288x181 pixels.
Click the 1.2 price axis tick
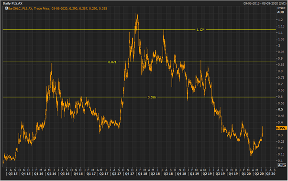point(280,20)
